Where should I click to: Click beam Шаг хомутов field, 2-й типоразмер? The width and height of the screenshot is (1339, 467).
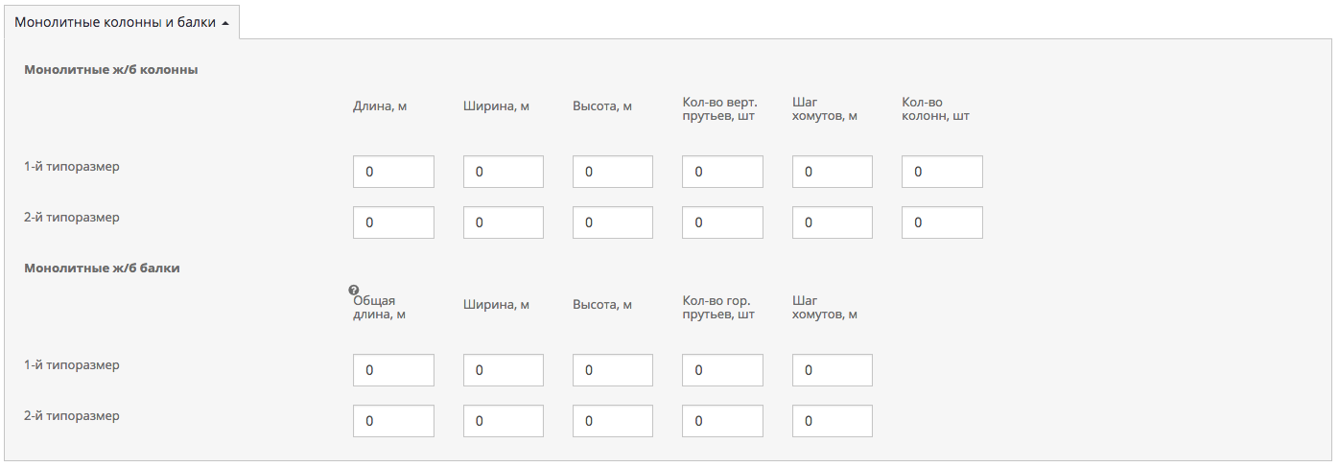pyautogui.click(x=832, y=421)
